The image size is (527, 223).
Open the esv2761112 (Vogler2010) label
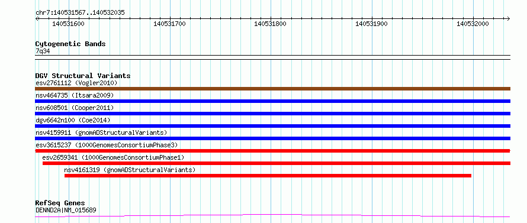coord(76,83)
